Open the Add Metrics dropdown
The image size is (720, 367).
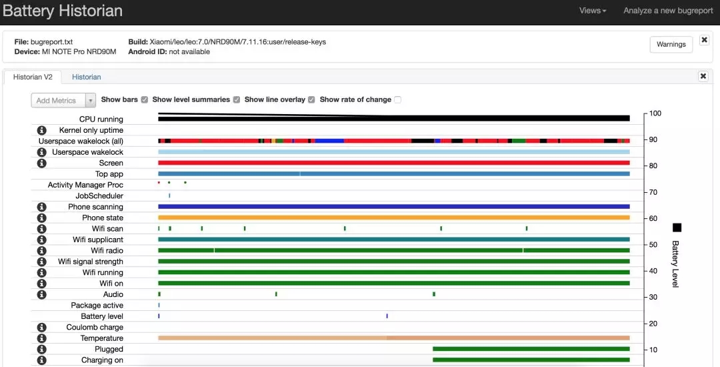pyautogui.click(x=63, y=101)
